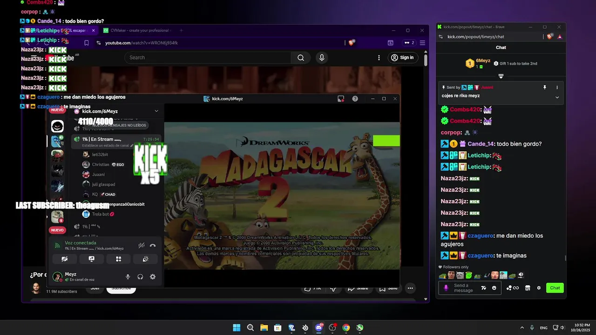This screenshot has width=596, height=335.
Task: Select the '1% | En Stream' voice channel
Action: coord(116,141)
